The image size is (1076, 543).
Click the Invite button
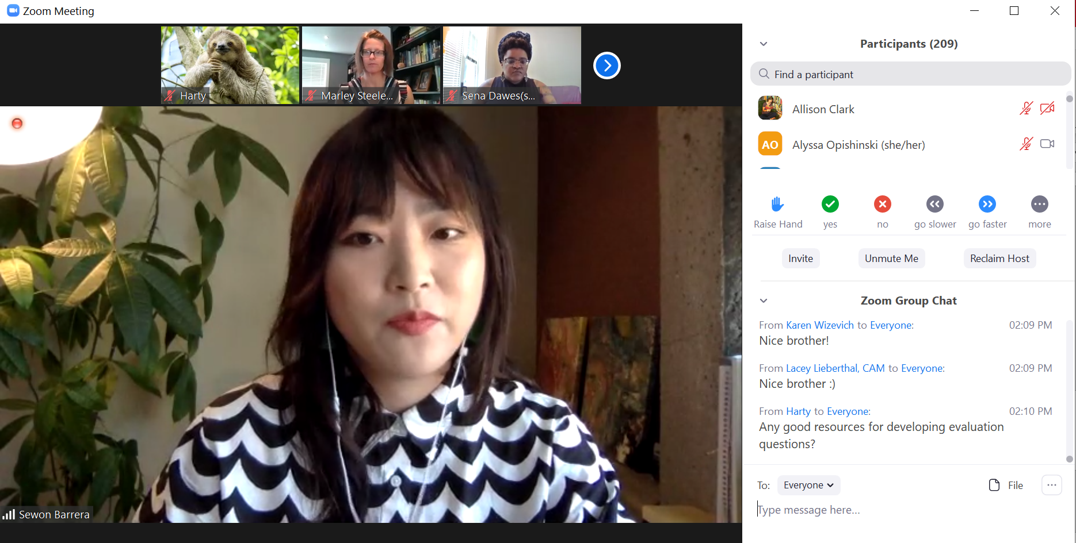(x=800, y=259)
